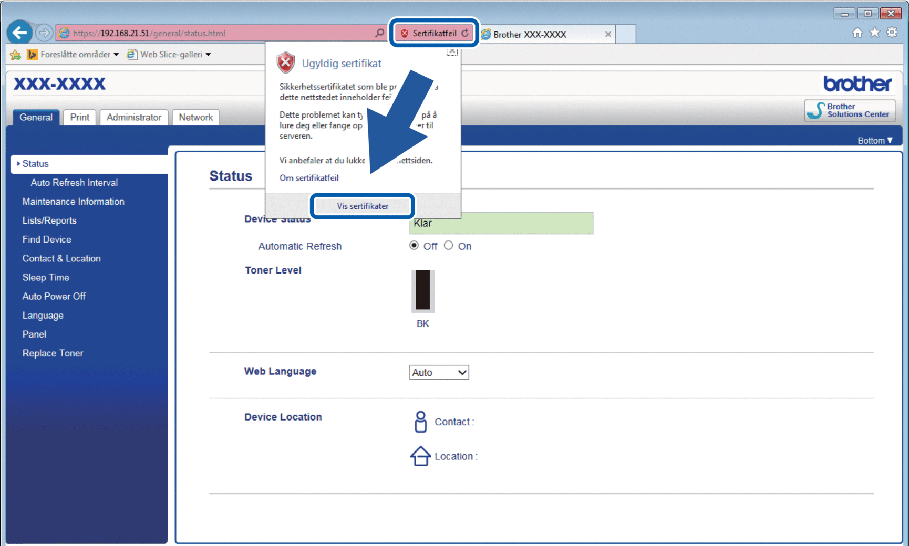Viewport: 909px width, 546px height.
Task: Open browser settings gear icon
Action: [x=892, y=33]
